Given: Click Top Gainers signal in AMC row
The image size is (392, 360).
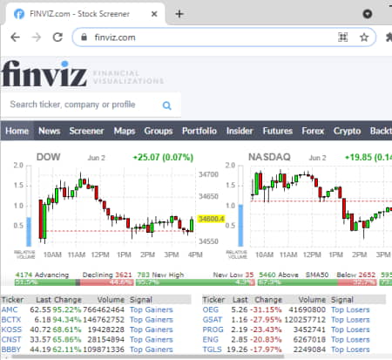Looking at the screenshot, I should point(152,309).
